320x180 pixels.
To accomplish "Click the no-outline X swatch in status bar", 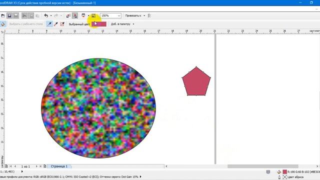I will coord(284,177).
